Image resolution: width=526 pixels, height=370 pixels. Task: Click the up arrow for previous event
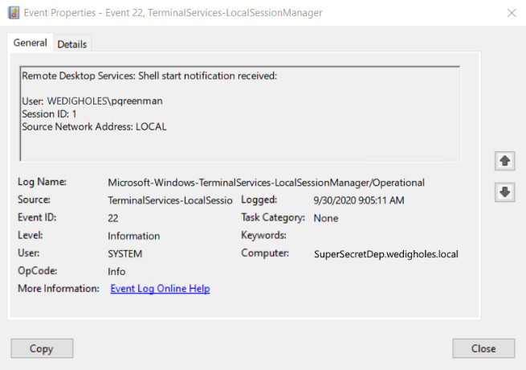click(x=504, y=161)
